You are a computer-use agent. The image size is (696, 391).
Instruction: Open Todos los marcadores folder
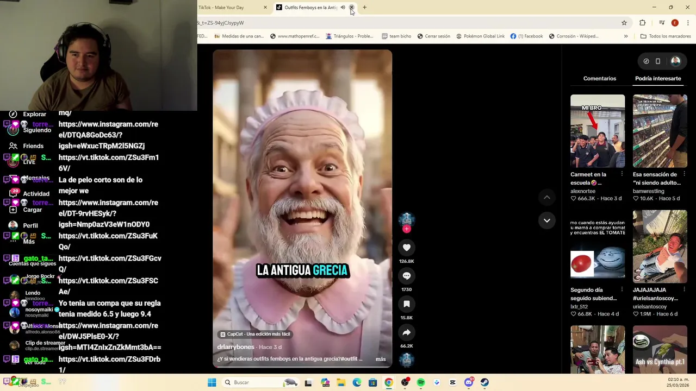(x=666, y=36)
